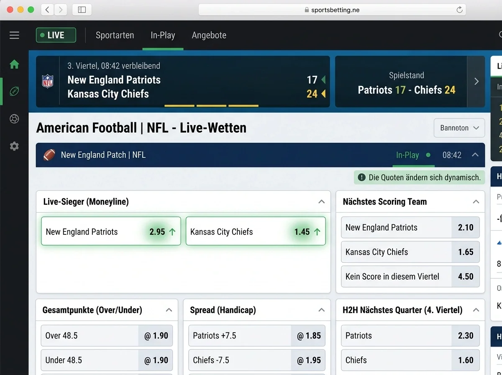Select the In-Play status tab in match header
This screenshot has width=502, height=375.
click(x=413, y=155)
